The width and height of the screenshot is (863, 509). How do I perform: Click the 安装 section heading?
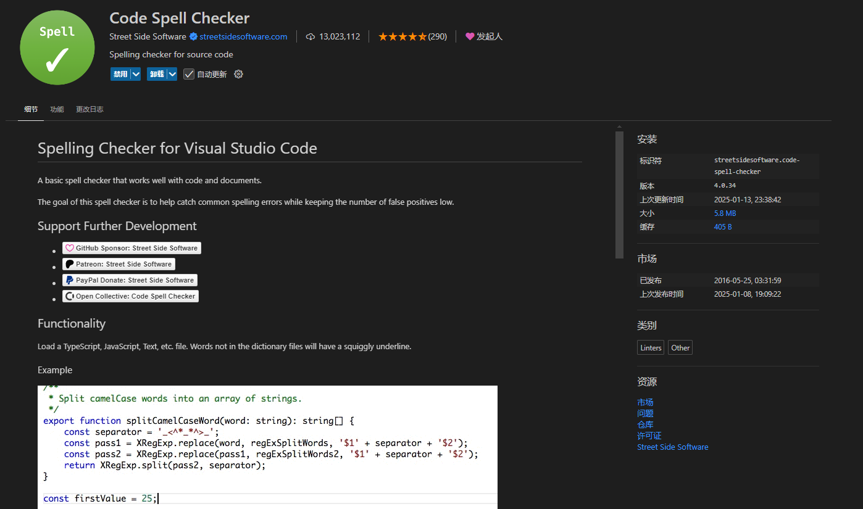(x=647, y=139)
